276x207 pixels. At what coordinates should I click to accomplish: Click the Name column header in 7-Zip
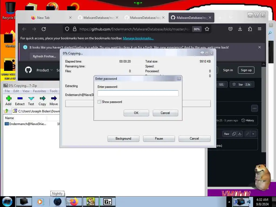[x=25, y=118]
